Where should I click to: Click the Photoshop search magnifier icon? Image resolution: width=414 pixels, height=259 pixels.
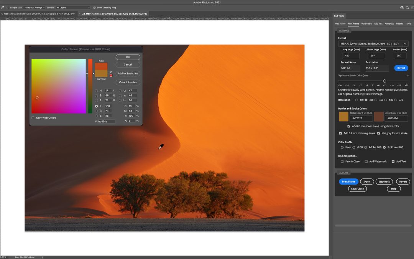407,7
